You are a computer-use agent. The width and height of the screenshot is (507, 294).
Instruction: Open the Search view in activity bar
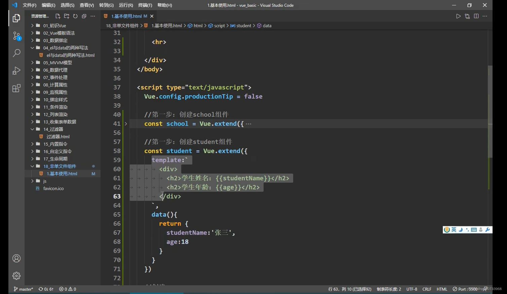[16, 53]
